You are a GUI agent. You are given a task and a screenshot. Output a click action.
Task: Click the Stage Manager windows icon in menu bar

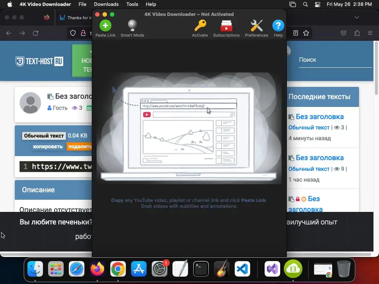click(293, 4)
